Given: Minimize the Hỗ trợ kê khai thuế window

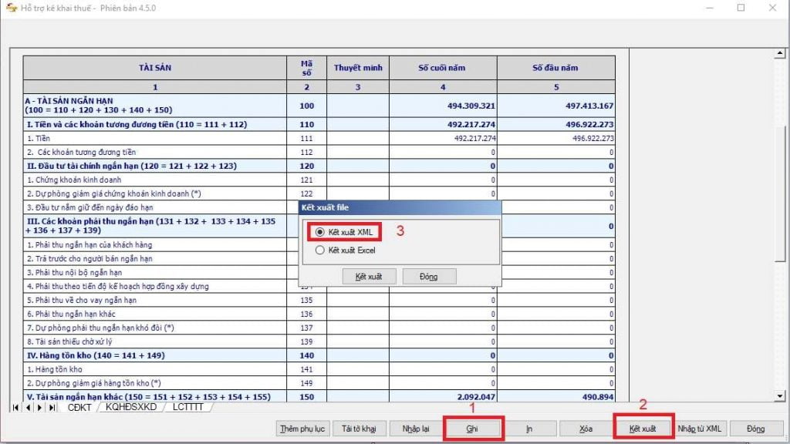Looking at the screenshot, I should [710, 8].
